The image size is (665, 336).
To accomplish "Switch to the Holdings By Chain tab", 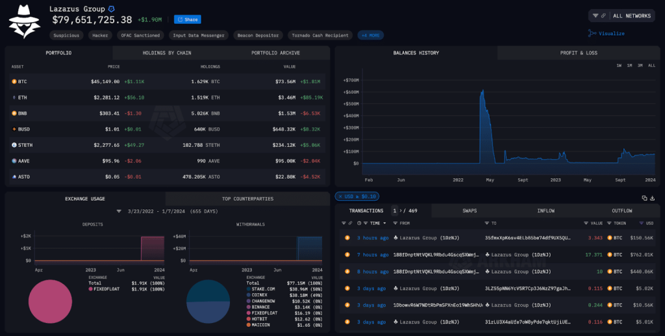I will click(x=167, y=53).
